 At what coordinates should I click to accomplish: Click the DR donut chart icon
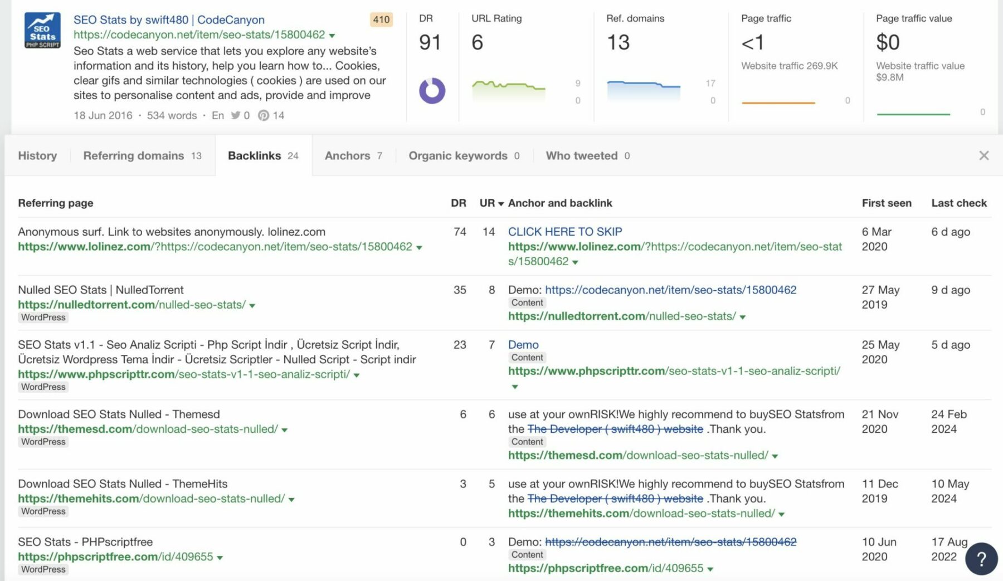point(432,90)
